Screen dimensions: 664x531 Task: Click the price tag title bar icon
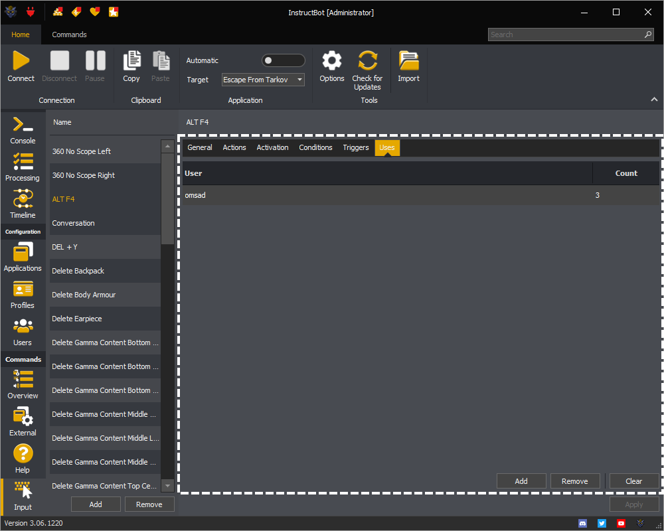(x=76, y=12)
